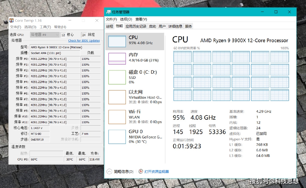Select the Ethernet VirtualBox adapter thumbnail
The image size is (306, 188).
(x=117, y=97)
